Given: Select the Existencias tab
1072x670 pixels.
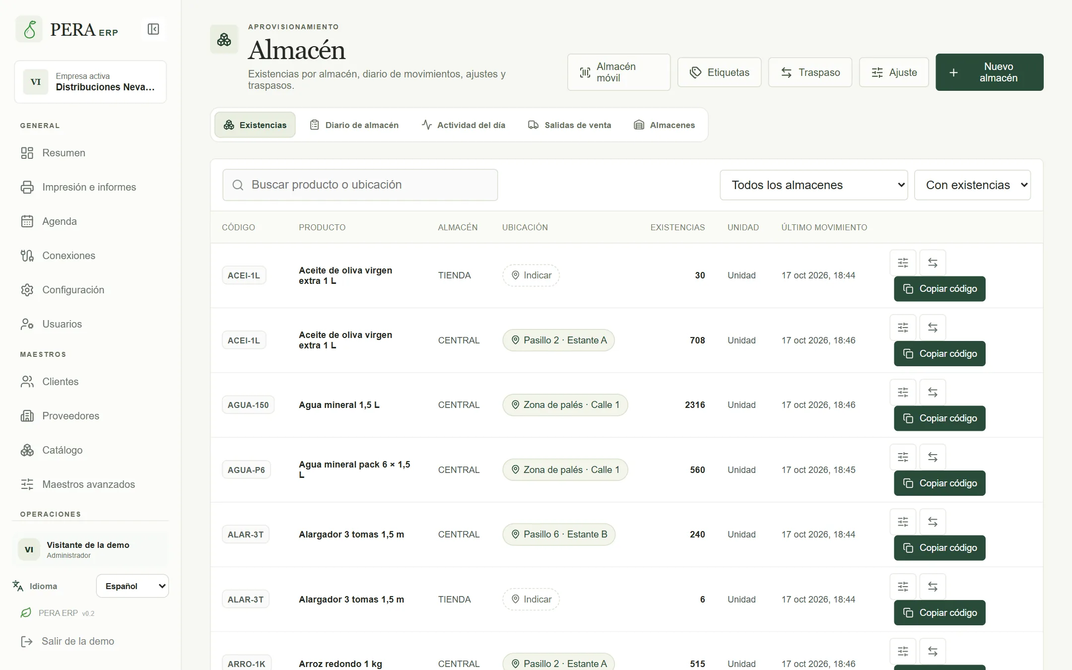Looking at the screenshot, I should [255, 125].
